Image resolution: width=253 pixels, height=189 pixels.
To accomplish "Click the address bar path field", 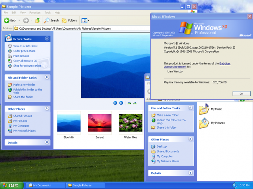I will click(82, 29).
